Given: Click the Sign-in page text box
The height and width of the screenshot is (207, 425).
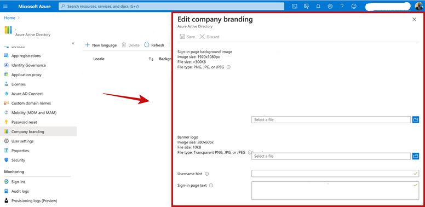Looking at the screenshot, I should coord(335,191).
